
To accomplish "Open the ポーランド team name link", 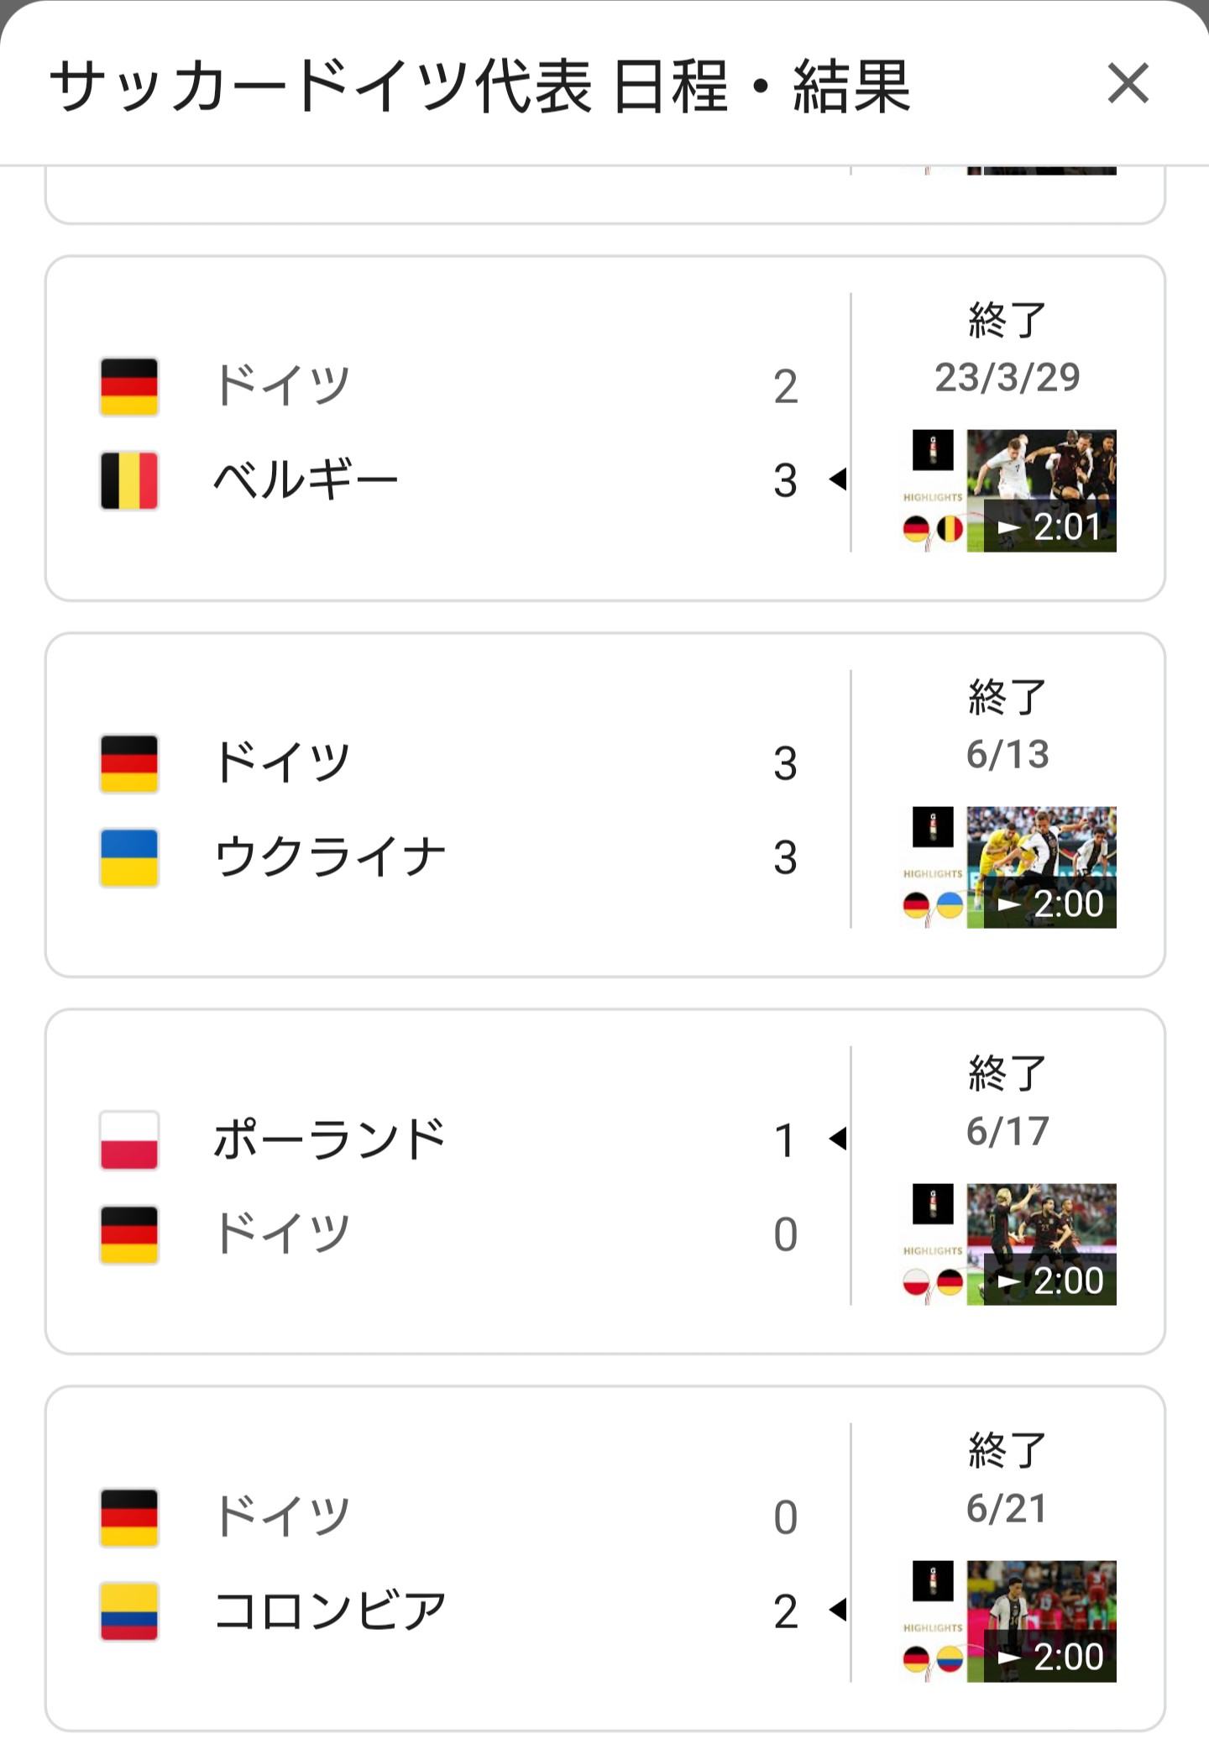I will 329,1139.
